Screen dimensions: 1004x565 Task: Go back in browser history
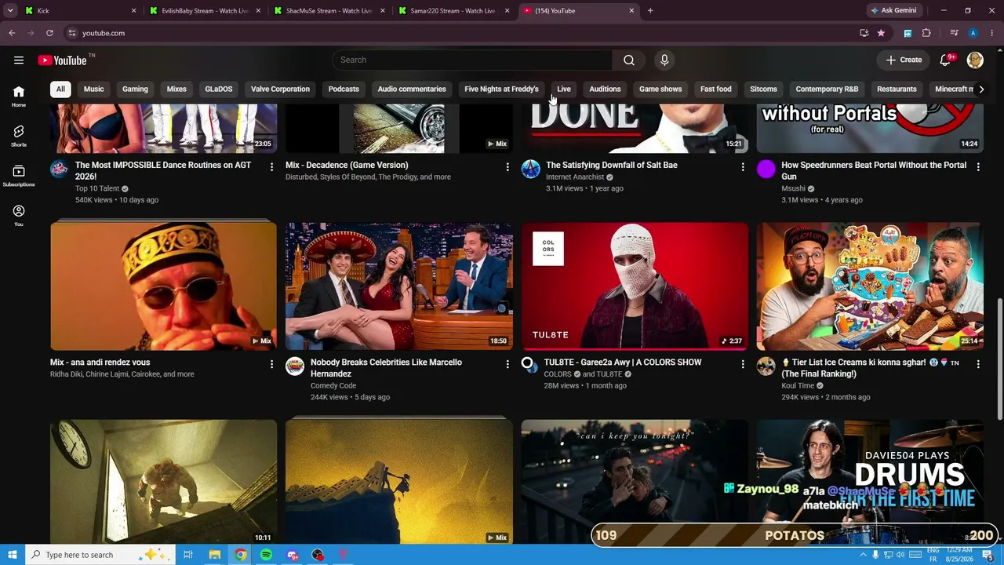[x=12, y=33]
